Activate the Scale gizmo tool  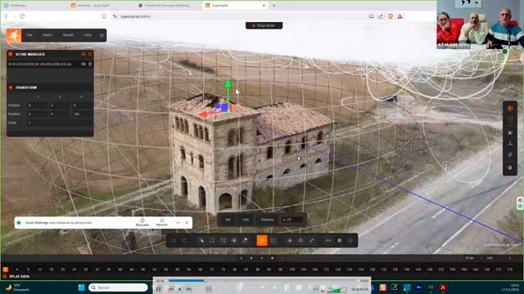click(x=311, y=240)
